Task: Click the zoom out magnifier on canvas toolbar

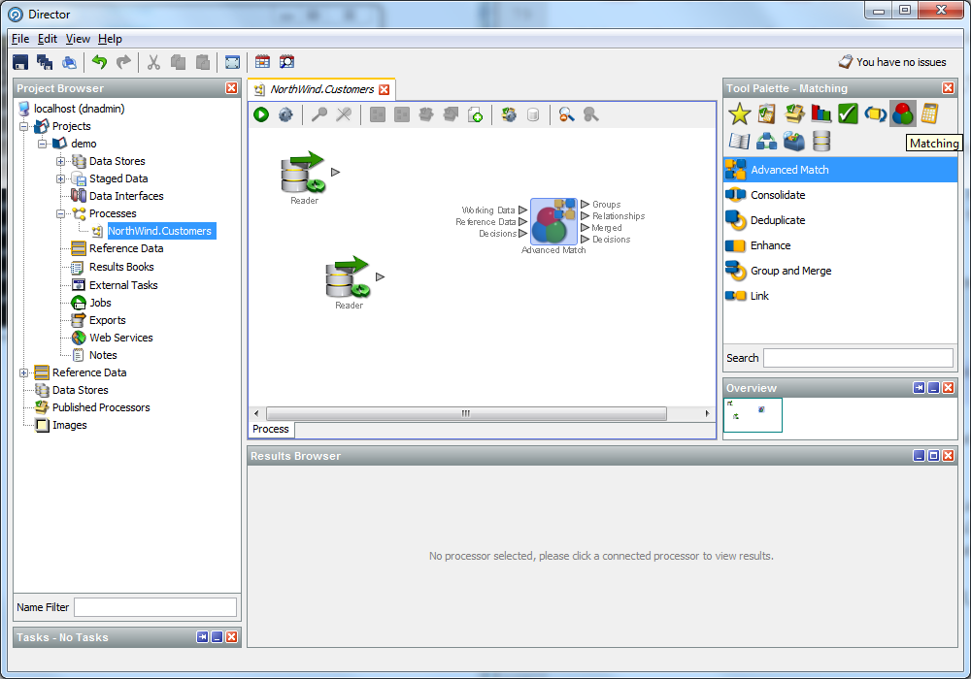Action: point(566,114)
